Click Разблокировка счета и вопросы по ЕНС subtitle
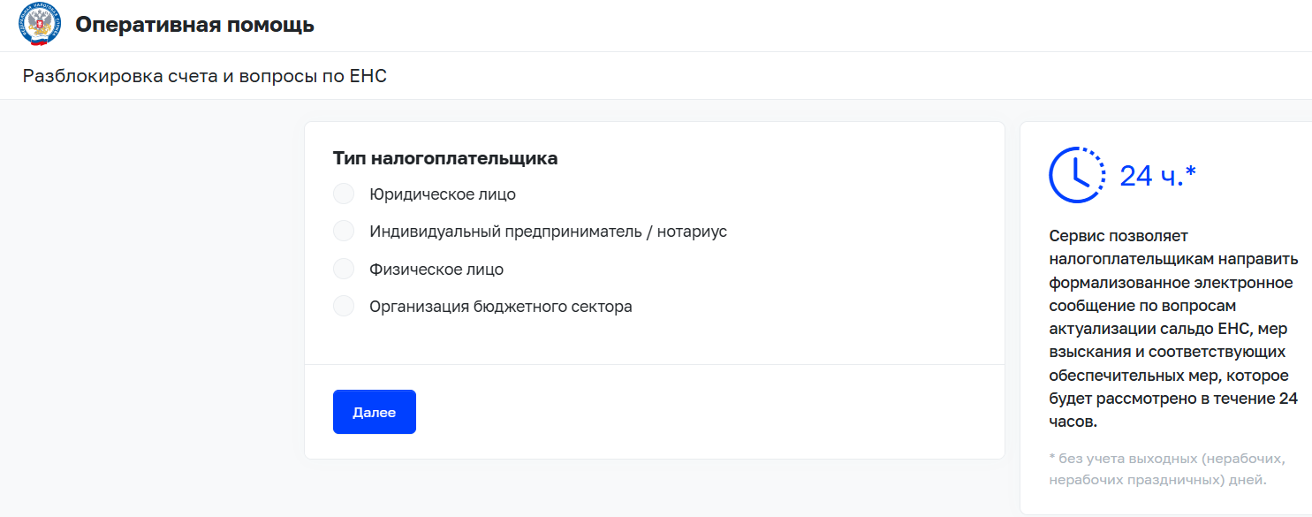1312x517 pixels. click(x=205, y=76)
